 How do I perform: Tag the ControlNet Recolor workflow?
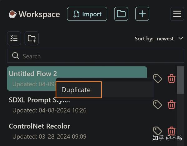coord(158,131)
